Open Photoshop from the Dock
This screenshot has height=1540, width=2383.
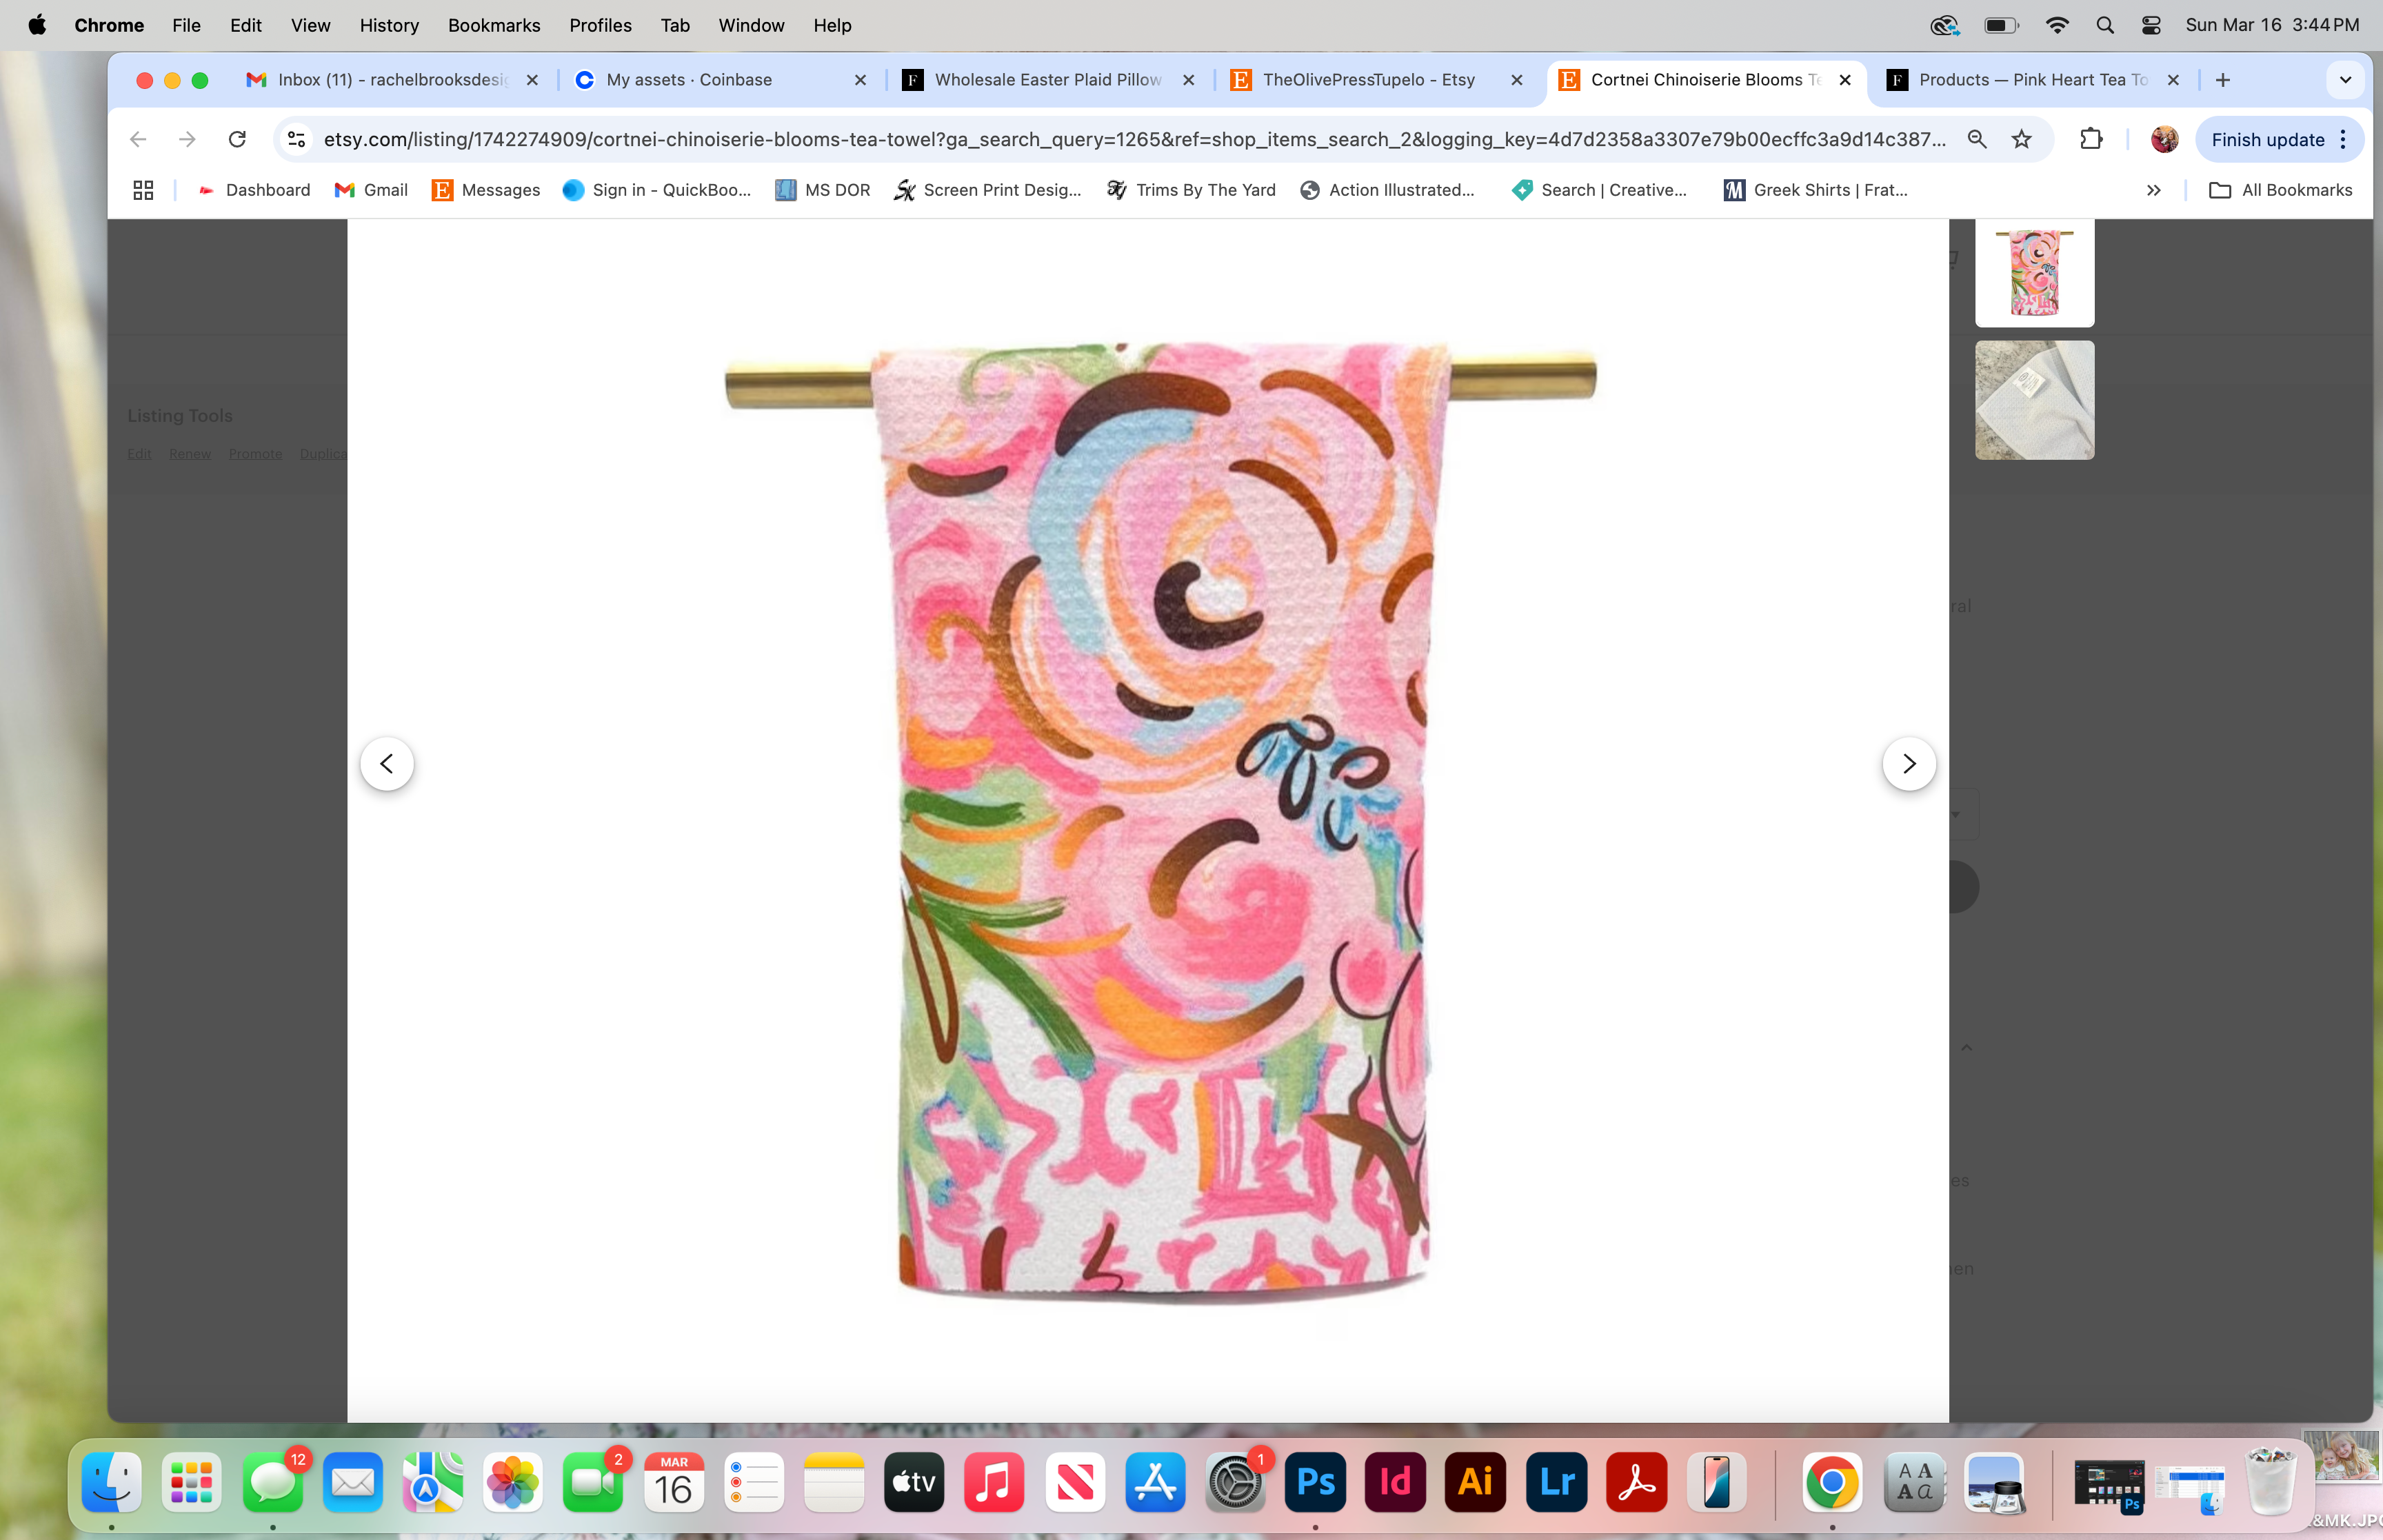[1314, 1482]
